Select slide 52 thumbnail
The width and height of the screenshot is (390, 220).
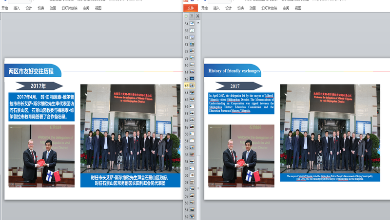192,148
